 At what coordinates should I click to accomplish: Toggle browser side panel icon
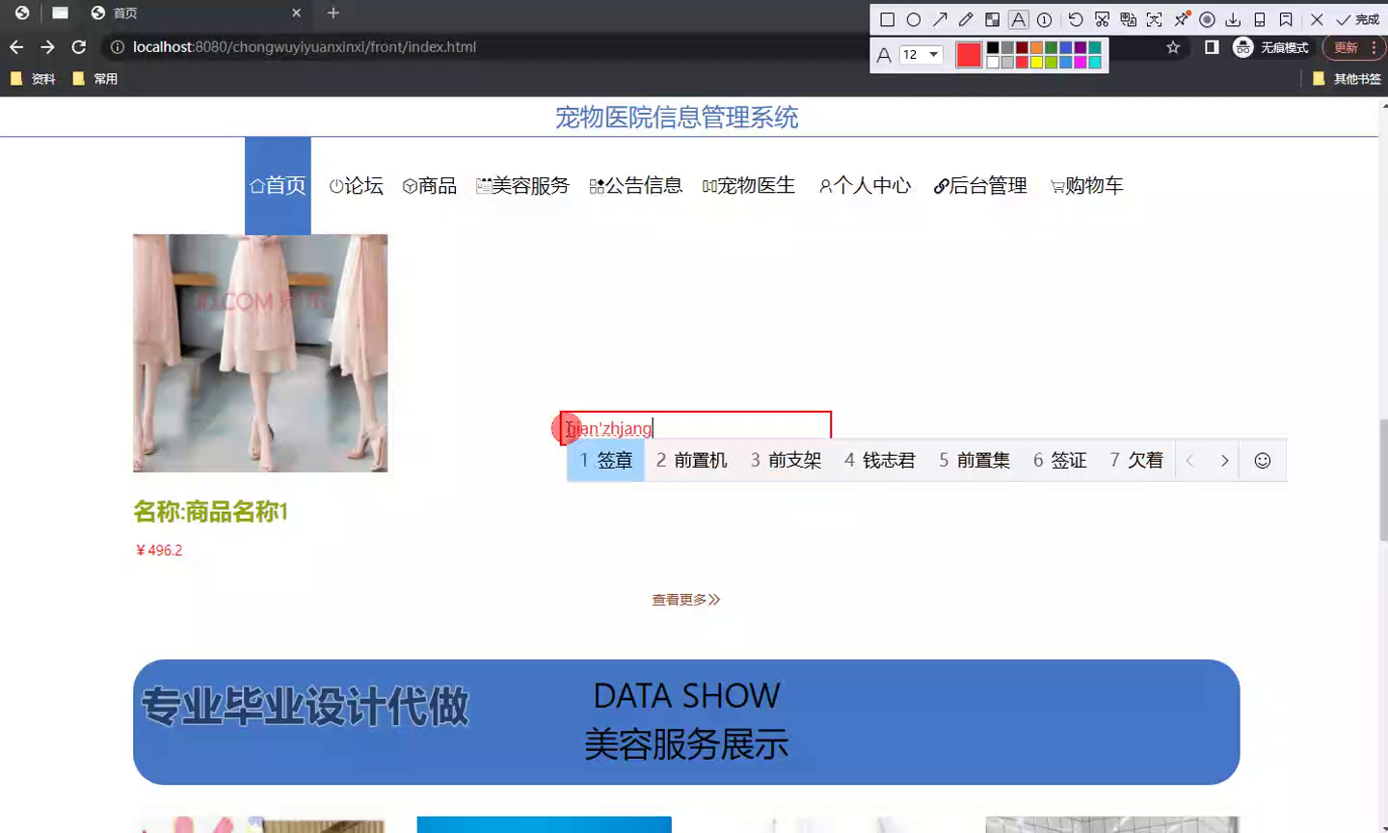(x=1212, y=47)
